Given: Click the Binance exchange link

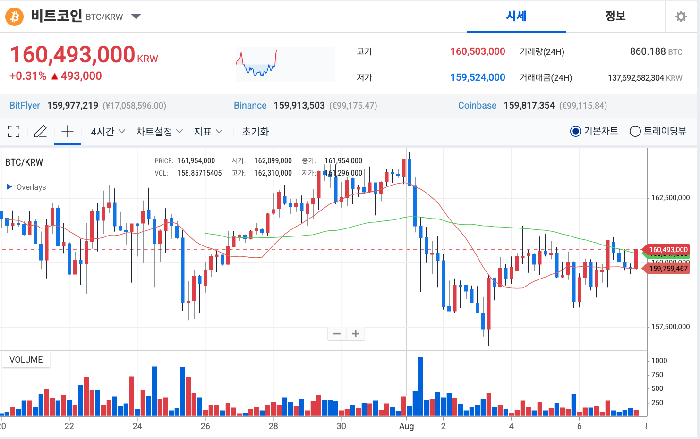Looking at the screenshot, I should tap(250, 106).
